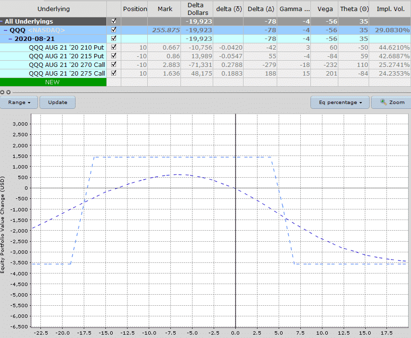Image resolution: width=411 pixels, height=338 pixels.
Task: Click theta value -84
Action: 363,73
